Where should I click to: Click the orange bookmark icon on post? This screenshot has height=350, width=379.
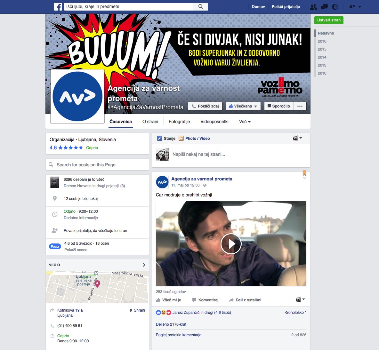pyautogui.click(x=304, y=173)
